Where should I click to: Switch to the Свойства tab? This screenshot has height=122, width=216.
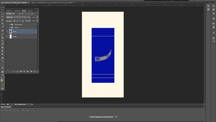click(x=9, y=11)
